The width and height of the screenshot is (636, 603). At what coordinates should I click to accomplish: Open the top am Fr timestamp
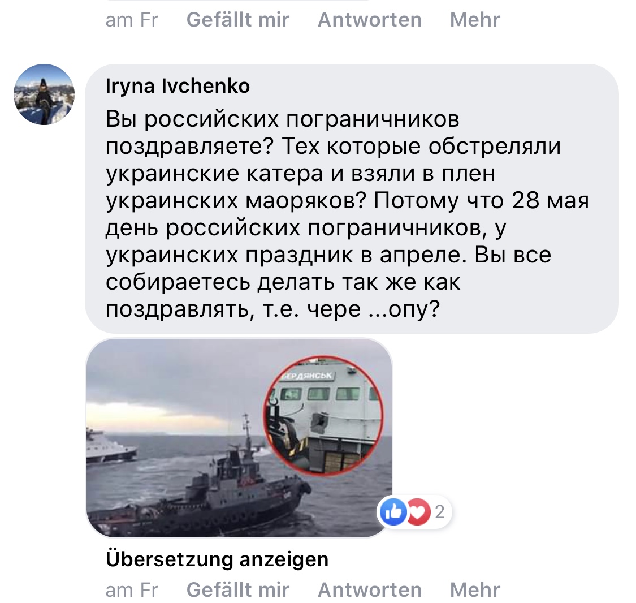pos(131,20)
